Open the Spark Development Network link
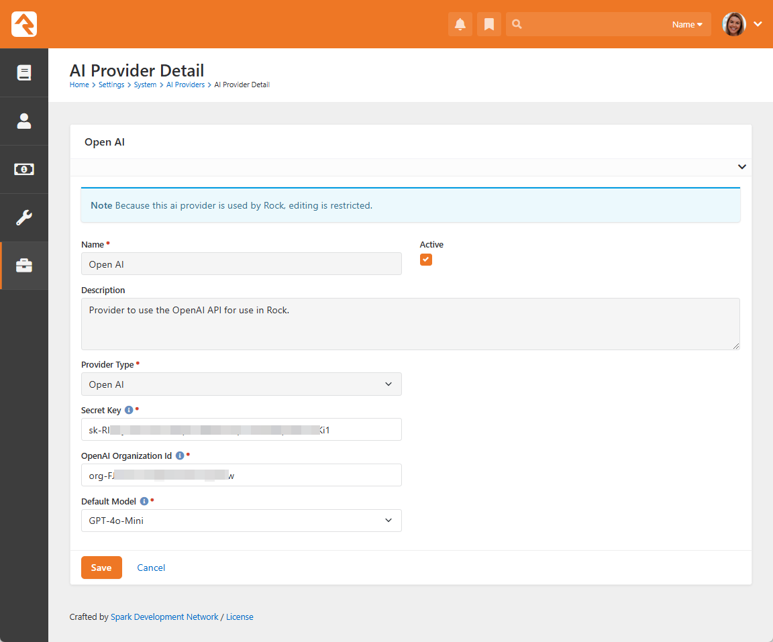The height and width of the screenshot is (642, 773). click(164, 617)
